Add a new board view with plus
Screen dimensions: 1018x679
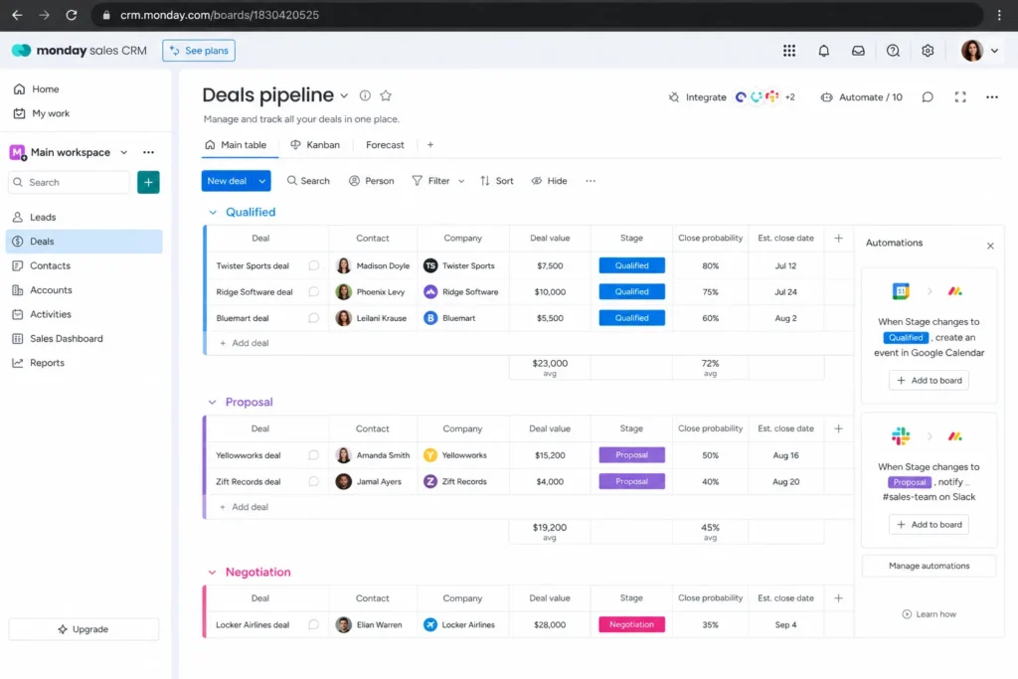pyautogui.click(x=429, y=145)
